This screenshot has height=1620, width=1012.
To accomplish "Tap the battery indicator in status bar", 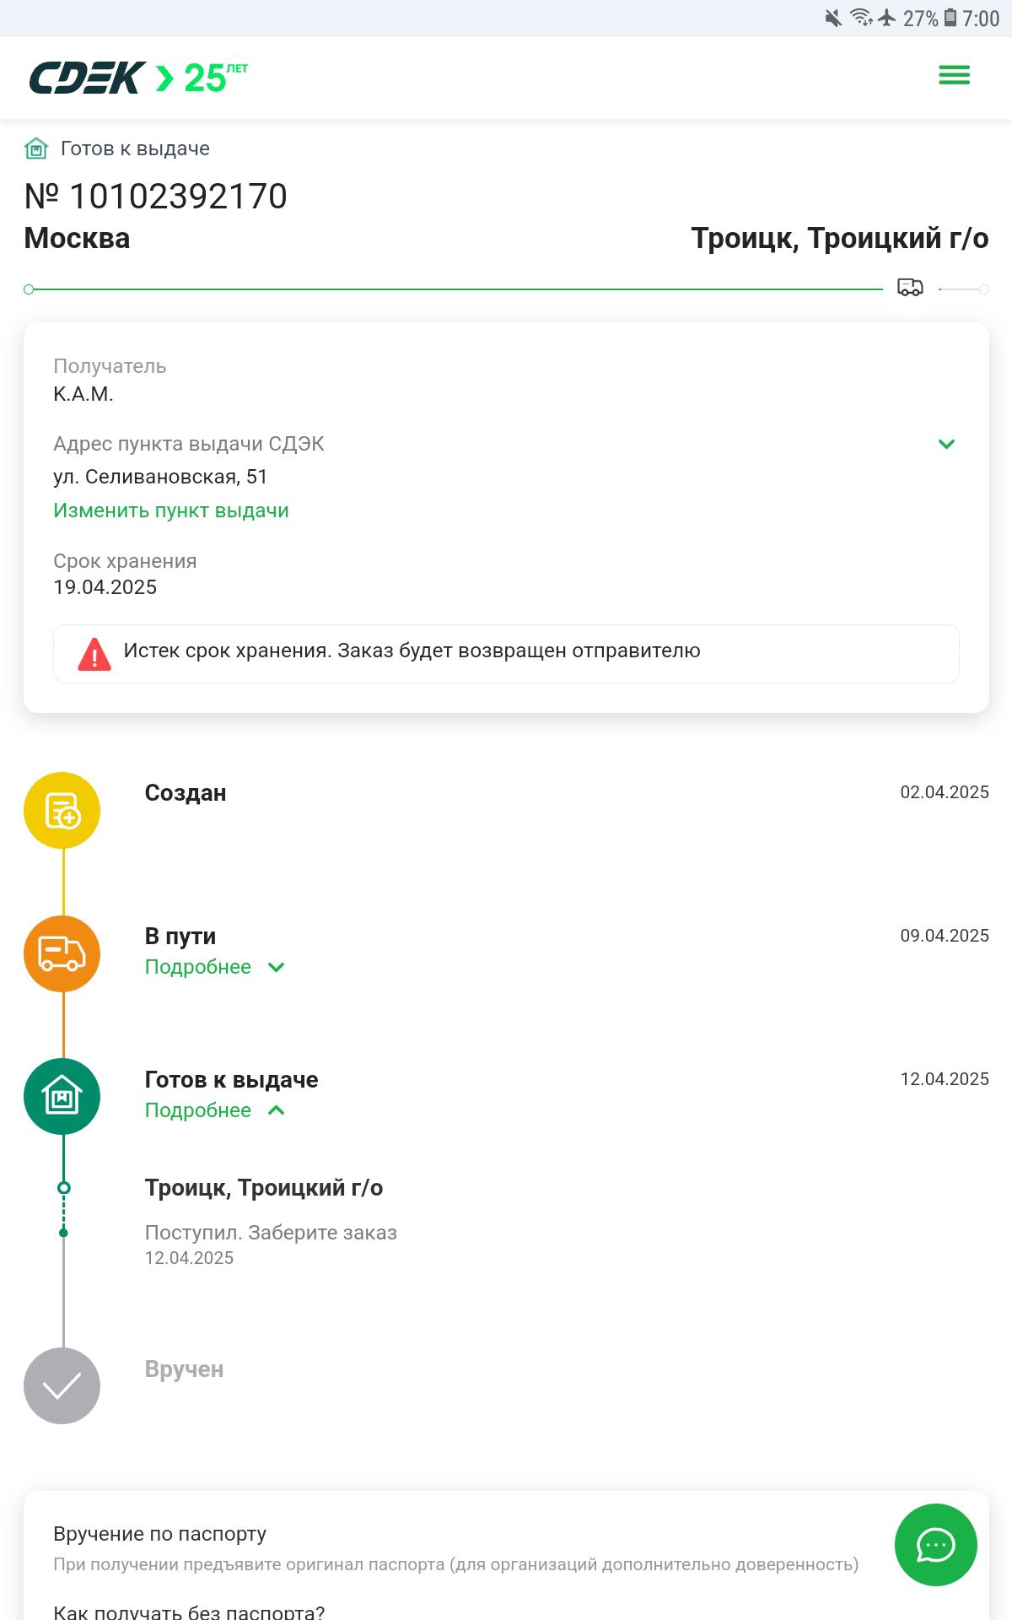I will pos(950,18).
